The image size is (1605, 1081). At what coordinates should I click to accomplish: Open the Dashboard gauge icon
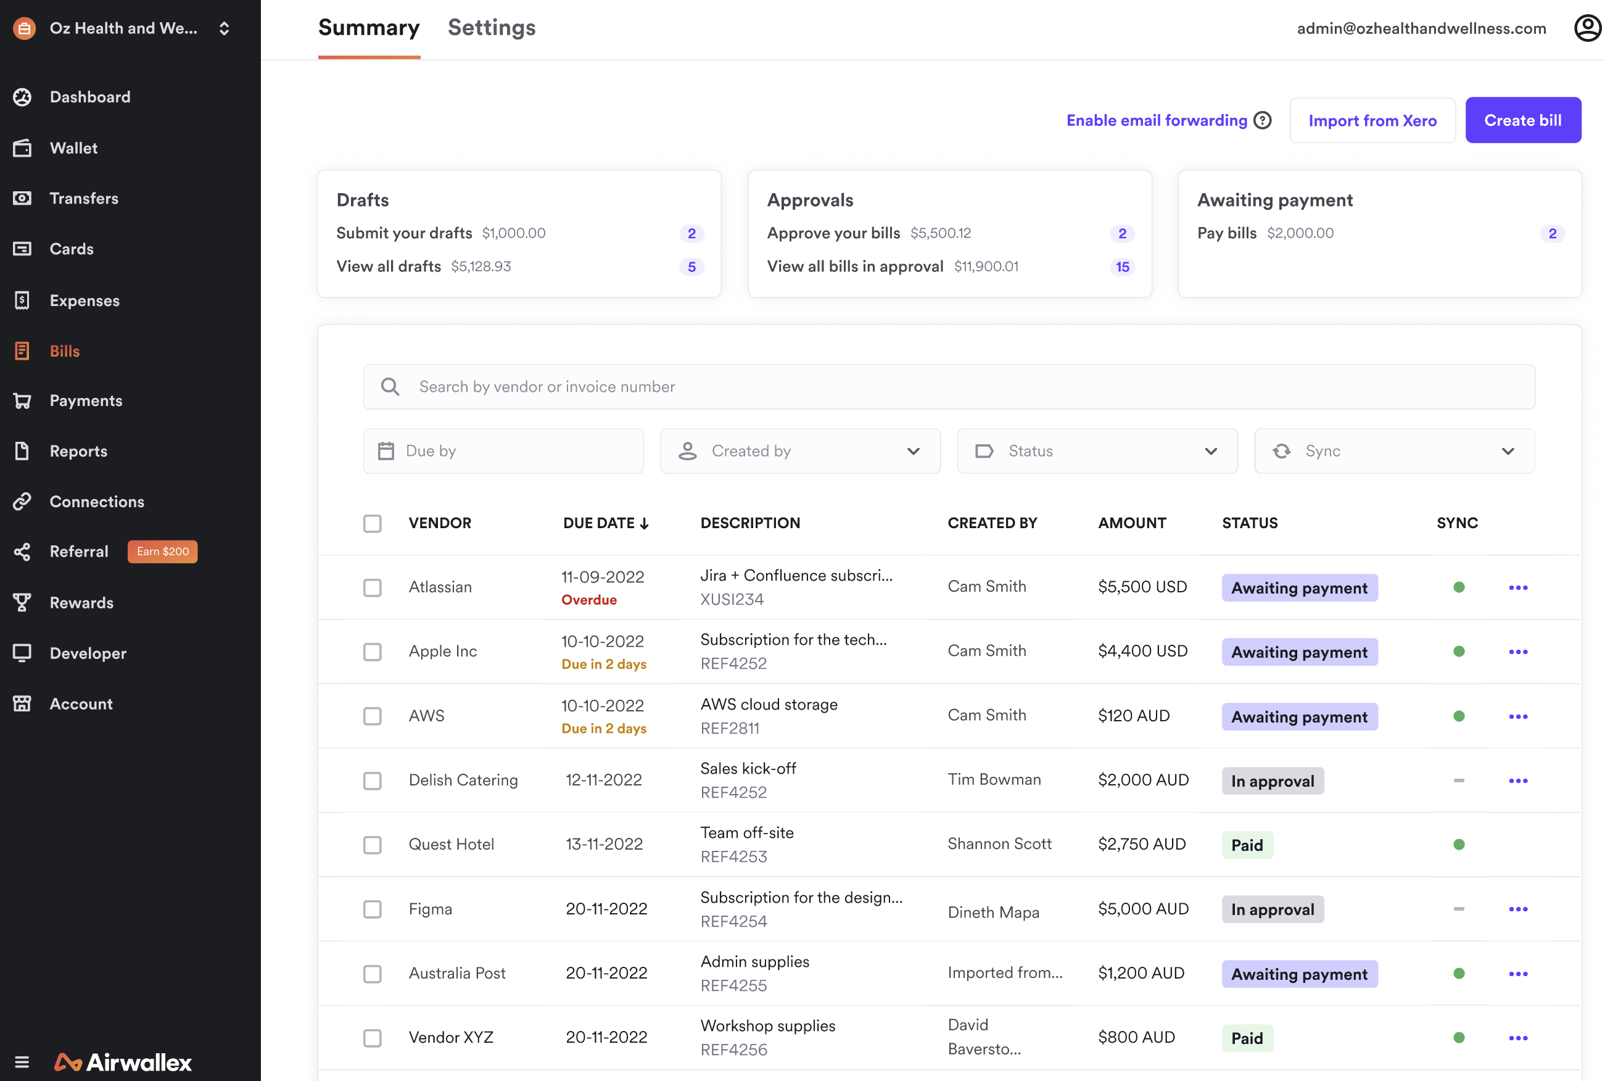(x=22, y=97)
